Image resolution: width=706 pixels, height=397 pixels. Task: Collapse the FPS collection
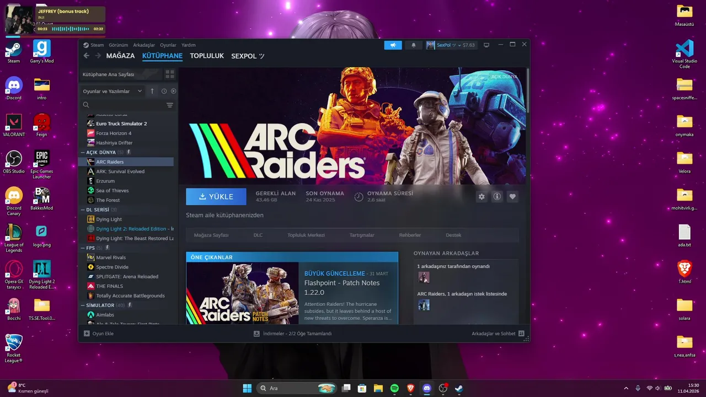point(83,248)
